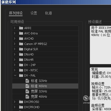Click the Pr icon for 标准 48kHz
Image resolution: width=111 pixels, height=111 pixels.
tap(27, 86)
